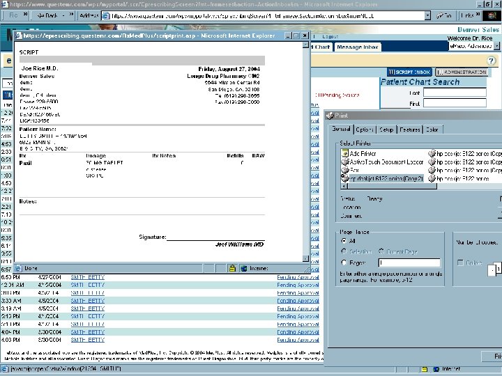Viewport: 502px width, 376px height.
Task: Open SMITH, BETTY link in 6:50 PM row
Action: coord(88,277)
